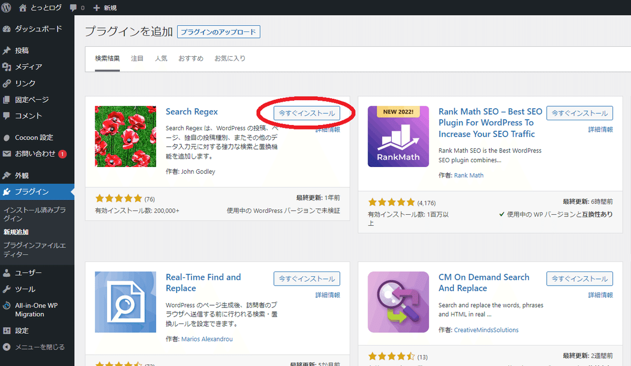The height and width of the screenshot is (366, 631).
Task: Click the RankMath purple plugin logo
Action: [x=399, y=137]
